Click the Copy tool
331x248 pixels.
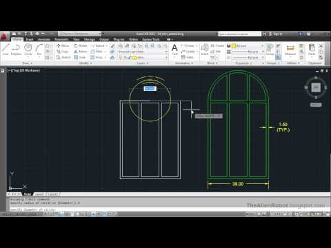[x=63, y=52]
